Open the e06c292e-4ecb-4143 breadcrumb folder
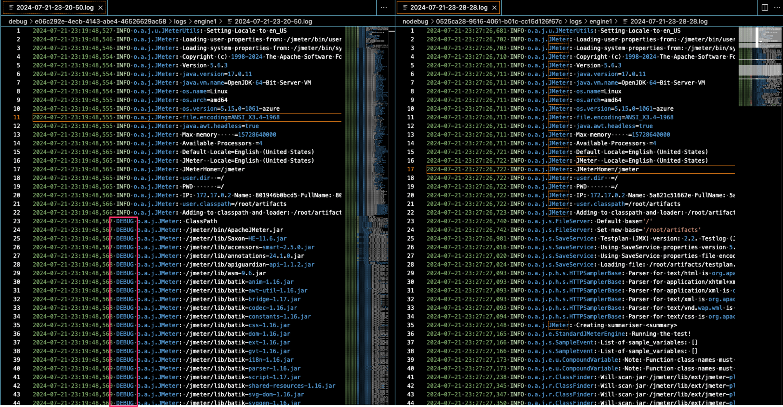The height and width of the screenshot is (407, 783). coord(101,22)
